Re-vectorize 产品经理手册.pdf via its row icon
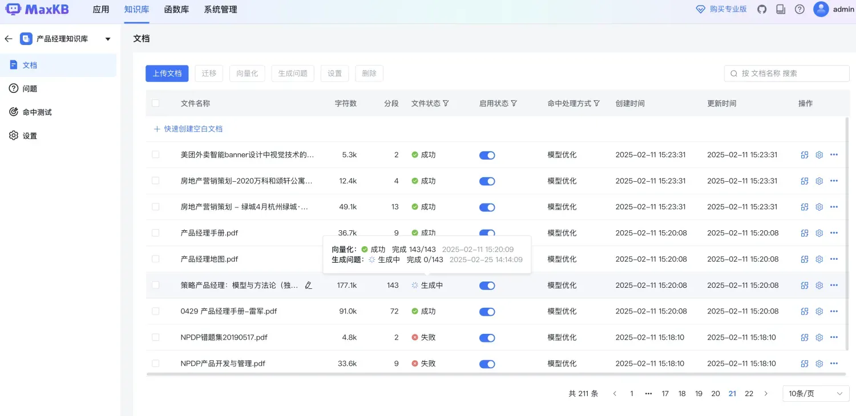The width and height of the screenshot is (856, 416). 804,233
